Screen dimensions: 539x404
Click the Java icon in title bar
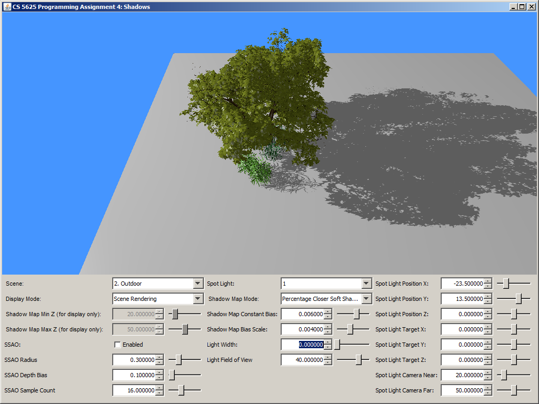coord(7,7)
